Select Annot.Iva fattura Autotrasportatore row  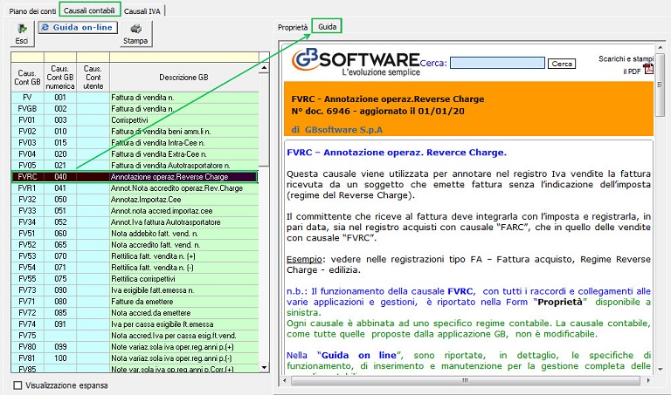pos(135,222)
